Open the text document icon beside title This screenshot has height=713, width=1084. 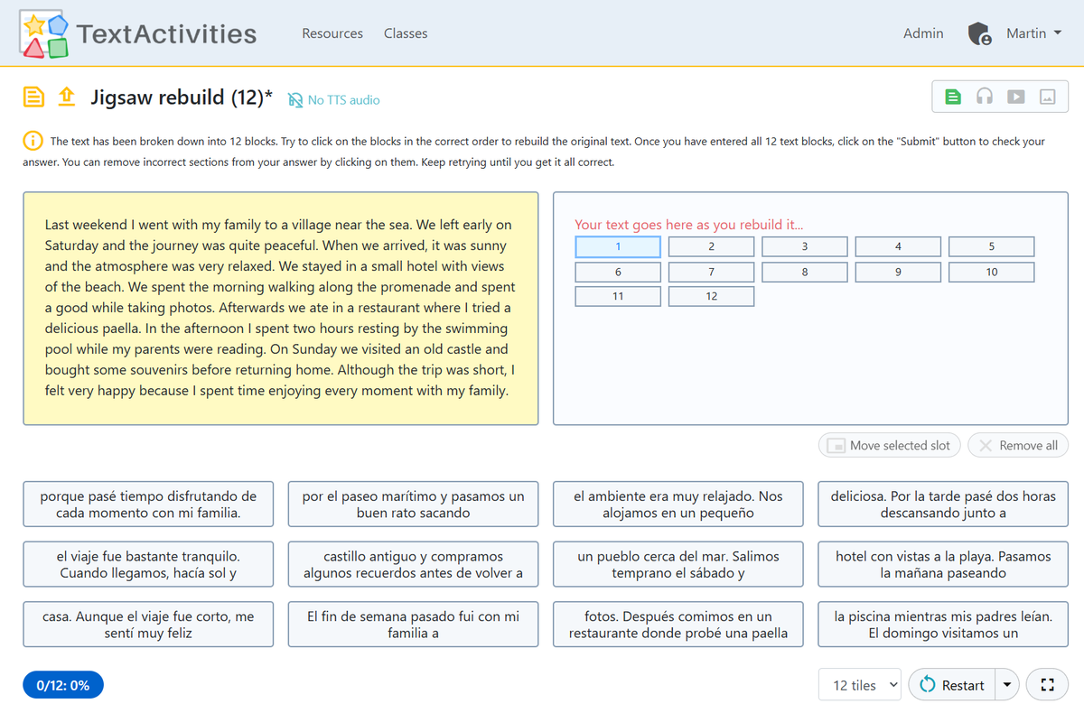(33, 97)
